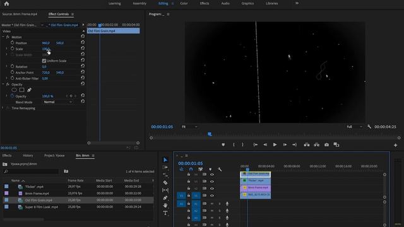Open the Learning workspace
Image resolution: width=404 pixels, height=227 pixels.
coord(115,3)
